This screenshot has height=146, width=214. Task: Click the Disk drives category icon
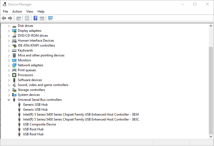(x=14, y=26)
